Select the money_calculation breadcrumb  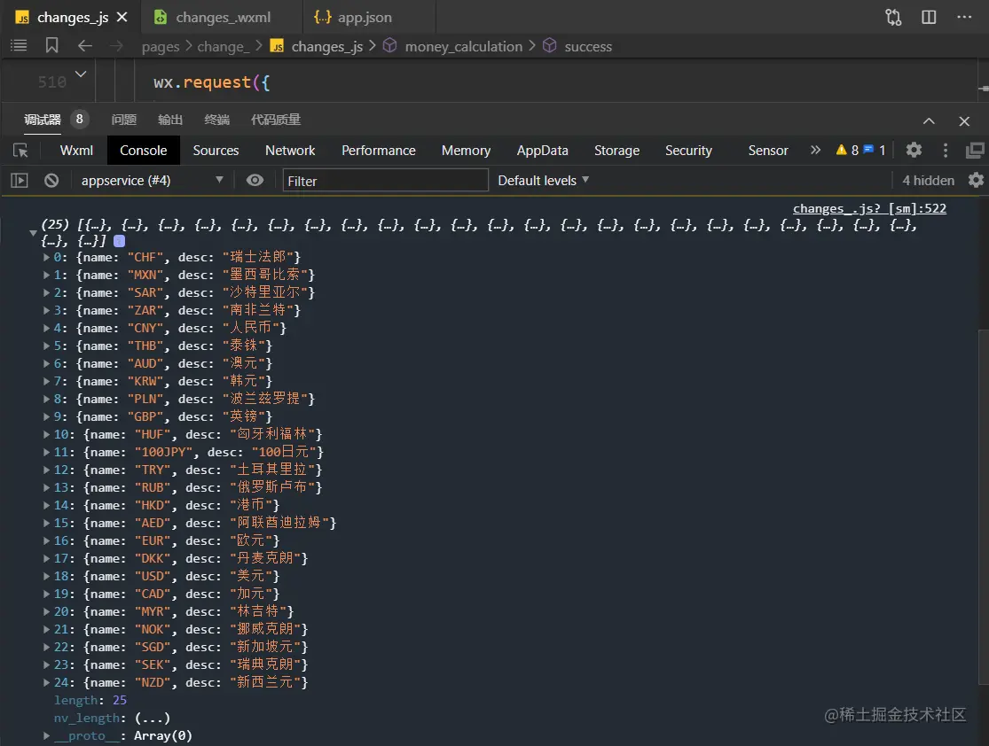(x=464, y=46)
